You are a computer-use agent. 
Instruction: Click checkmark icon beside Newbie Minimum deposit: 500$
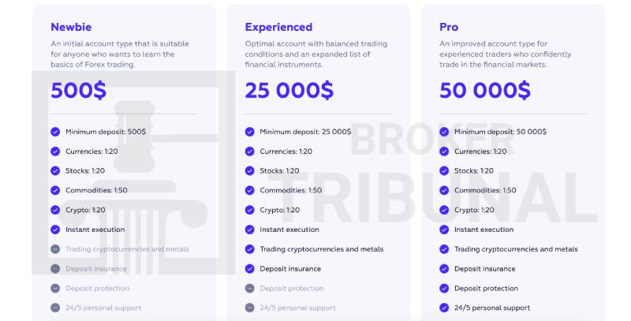[x=55, y=132]
